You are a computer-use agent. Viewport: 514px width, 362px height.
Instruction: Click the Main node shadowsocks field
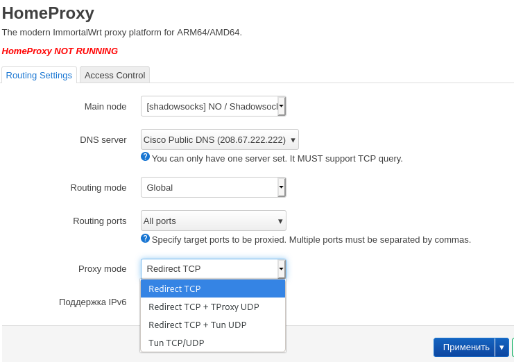209,106
